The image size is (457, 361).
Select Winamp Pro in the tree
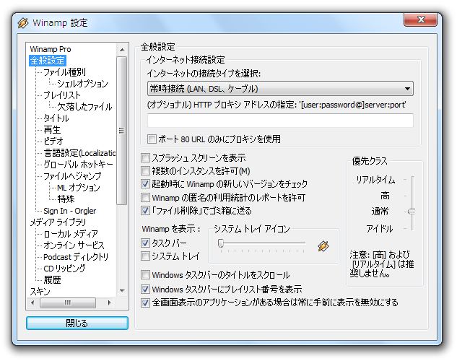click(50, 49)
